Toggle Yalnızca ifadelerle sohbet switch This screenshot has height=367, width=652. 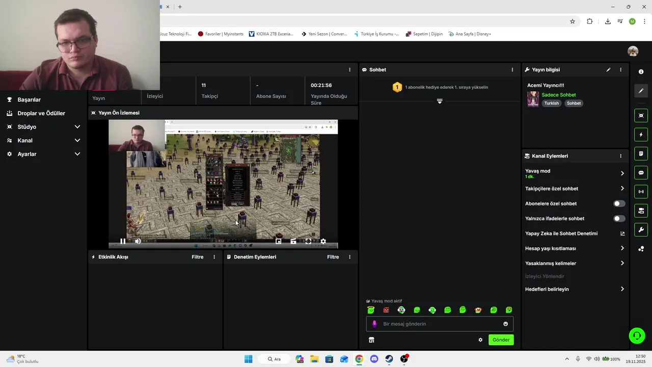point(619,219)
